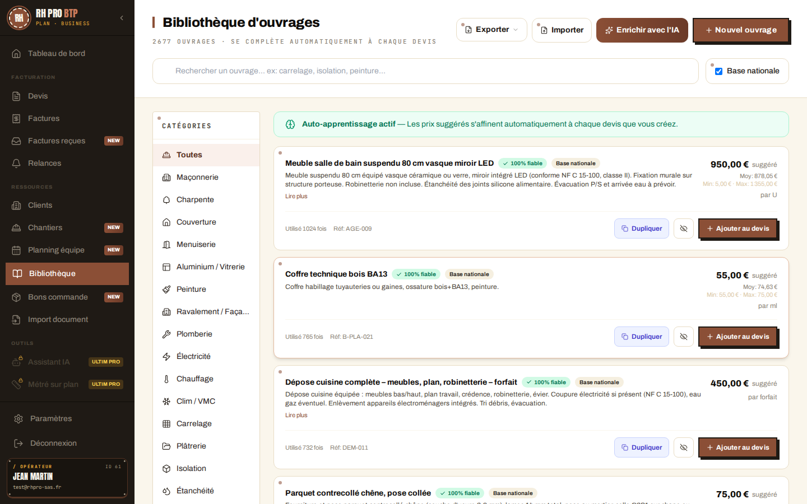The image size is (807, 504).
Task: Select the Carrelage category
Action: [x=206, y=423]
